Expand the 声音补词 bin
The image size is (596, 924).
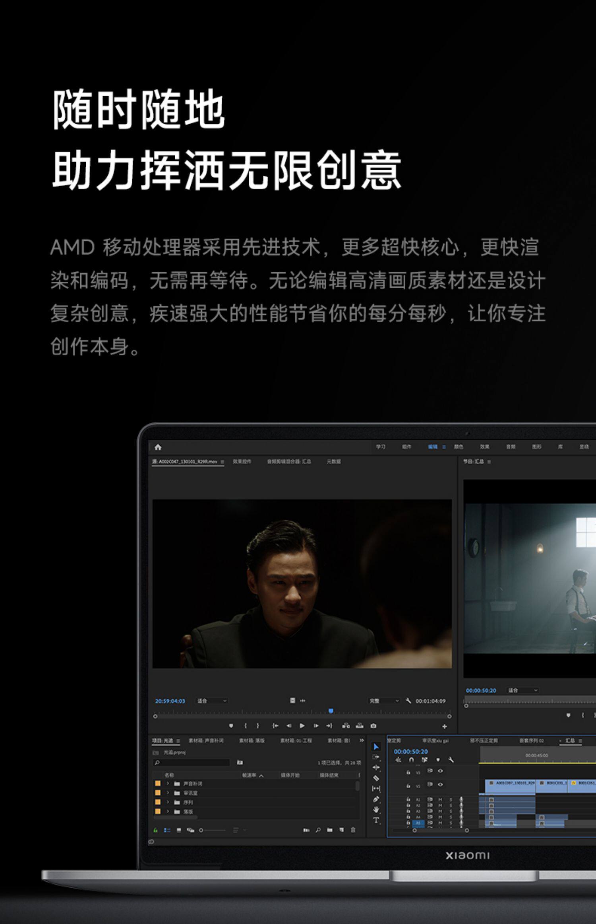[168, 783]
